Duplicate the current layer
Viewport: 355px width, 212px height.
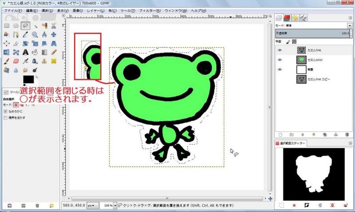pyautogui.click(x=325, y=135)
